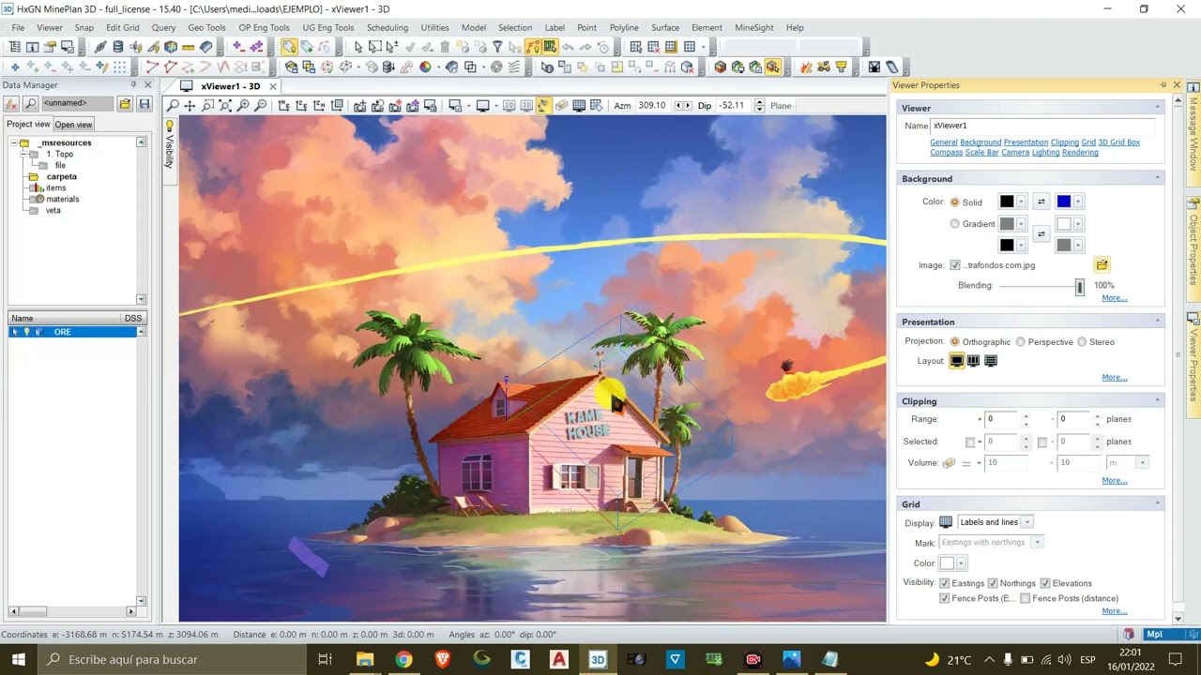Click the zoom extents icon in viewer toolbar

225,106
